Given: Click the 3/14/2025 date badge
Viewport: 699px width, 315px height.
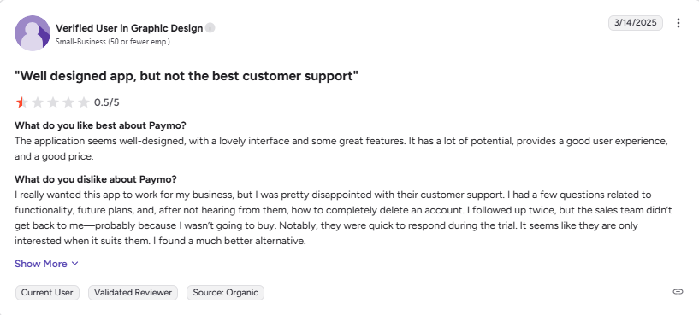Looking at the screenshot, I should tap(635, 23).
